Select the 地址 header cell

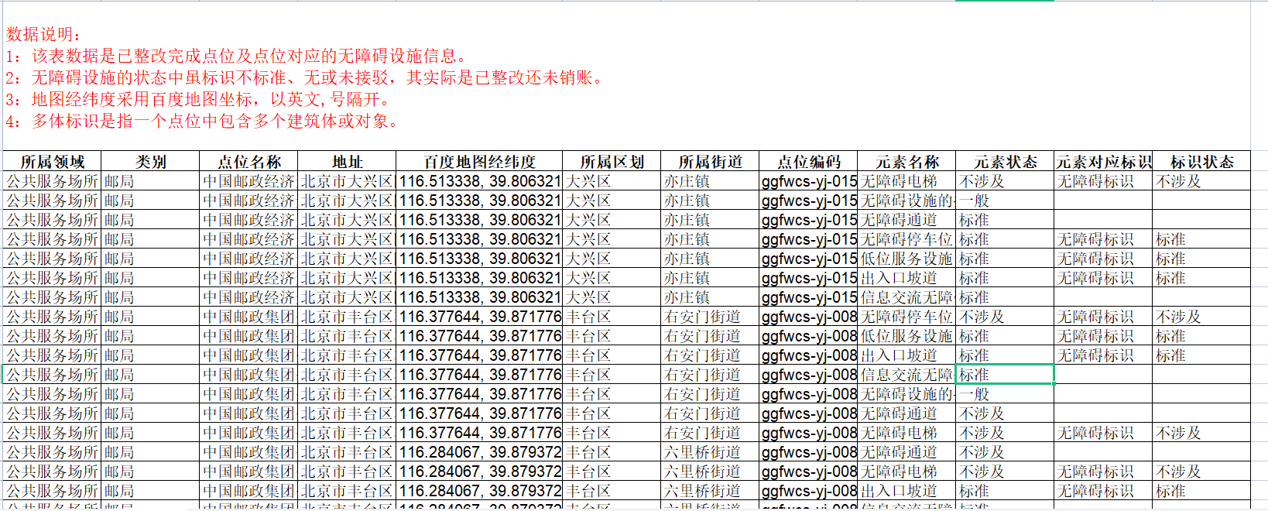[x=347, y=162]
